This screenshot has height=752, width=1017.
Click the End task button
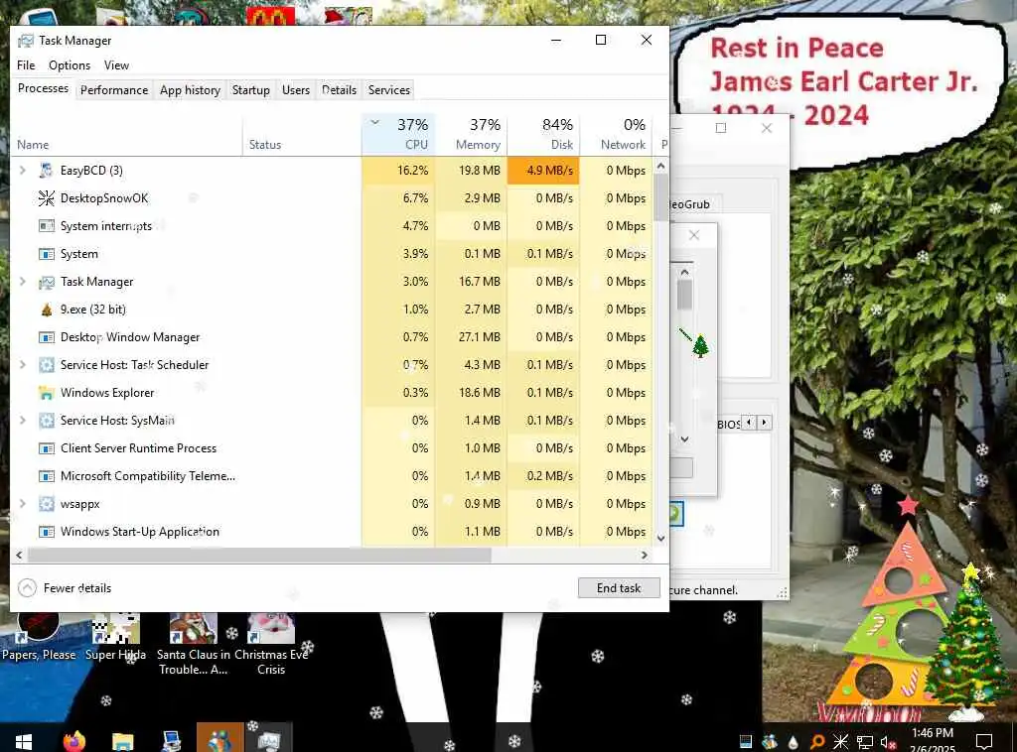pos(619,588)
